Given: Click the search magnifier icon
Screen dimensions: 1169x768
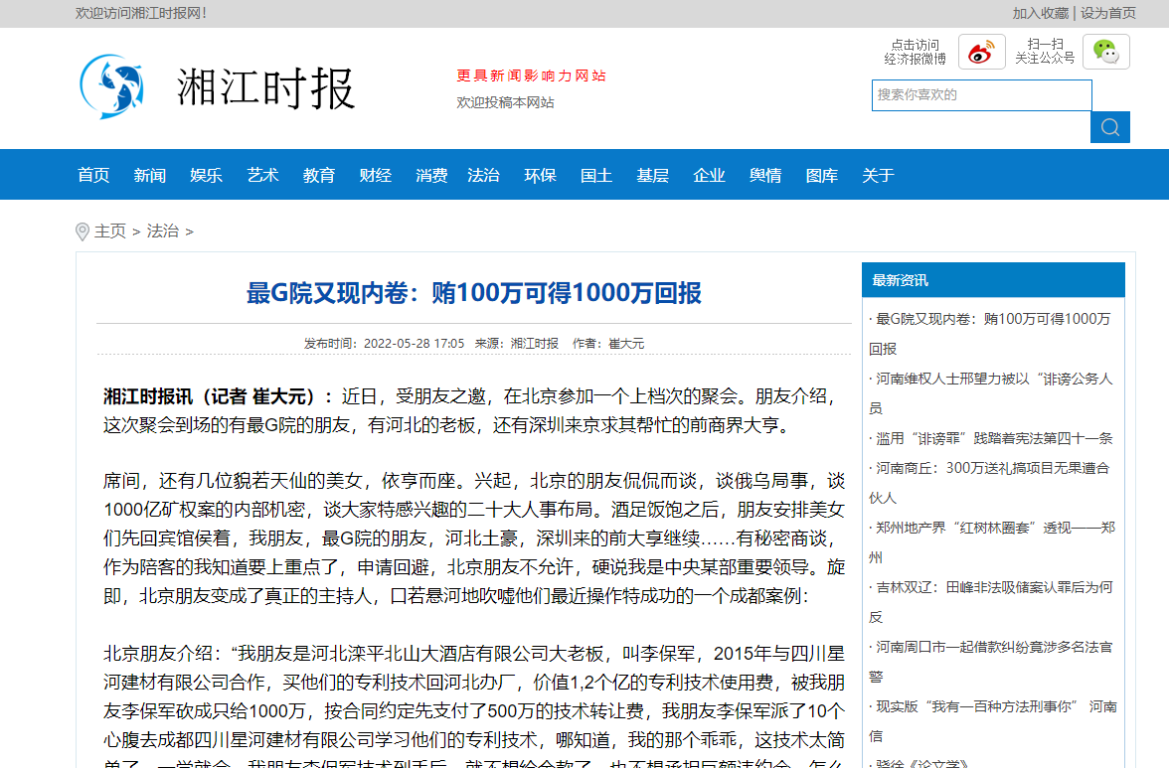Looking at the screenshot, I should click(1109, 127).
